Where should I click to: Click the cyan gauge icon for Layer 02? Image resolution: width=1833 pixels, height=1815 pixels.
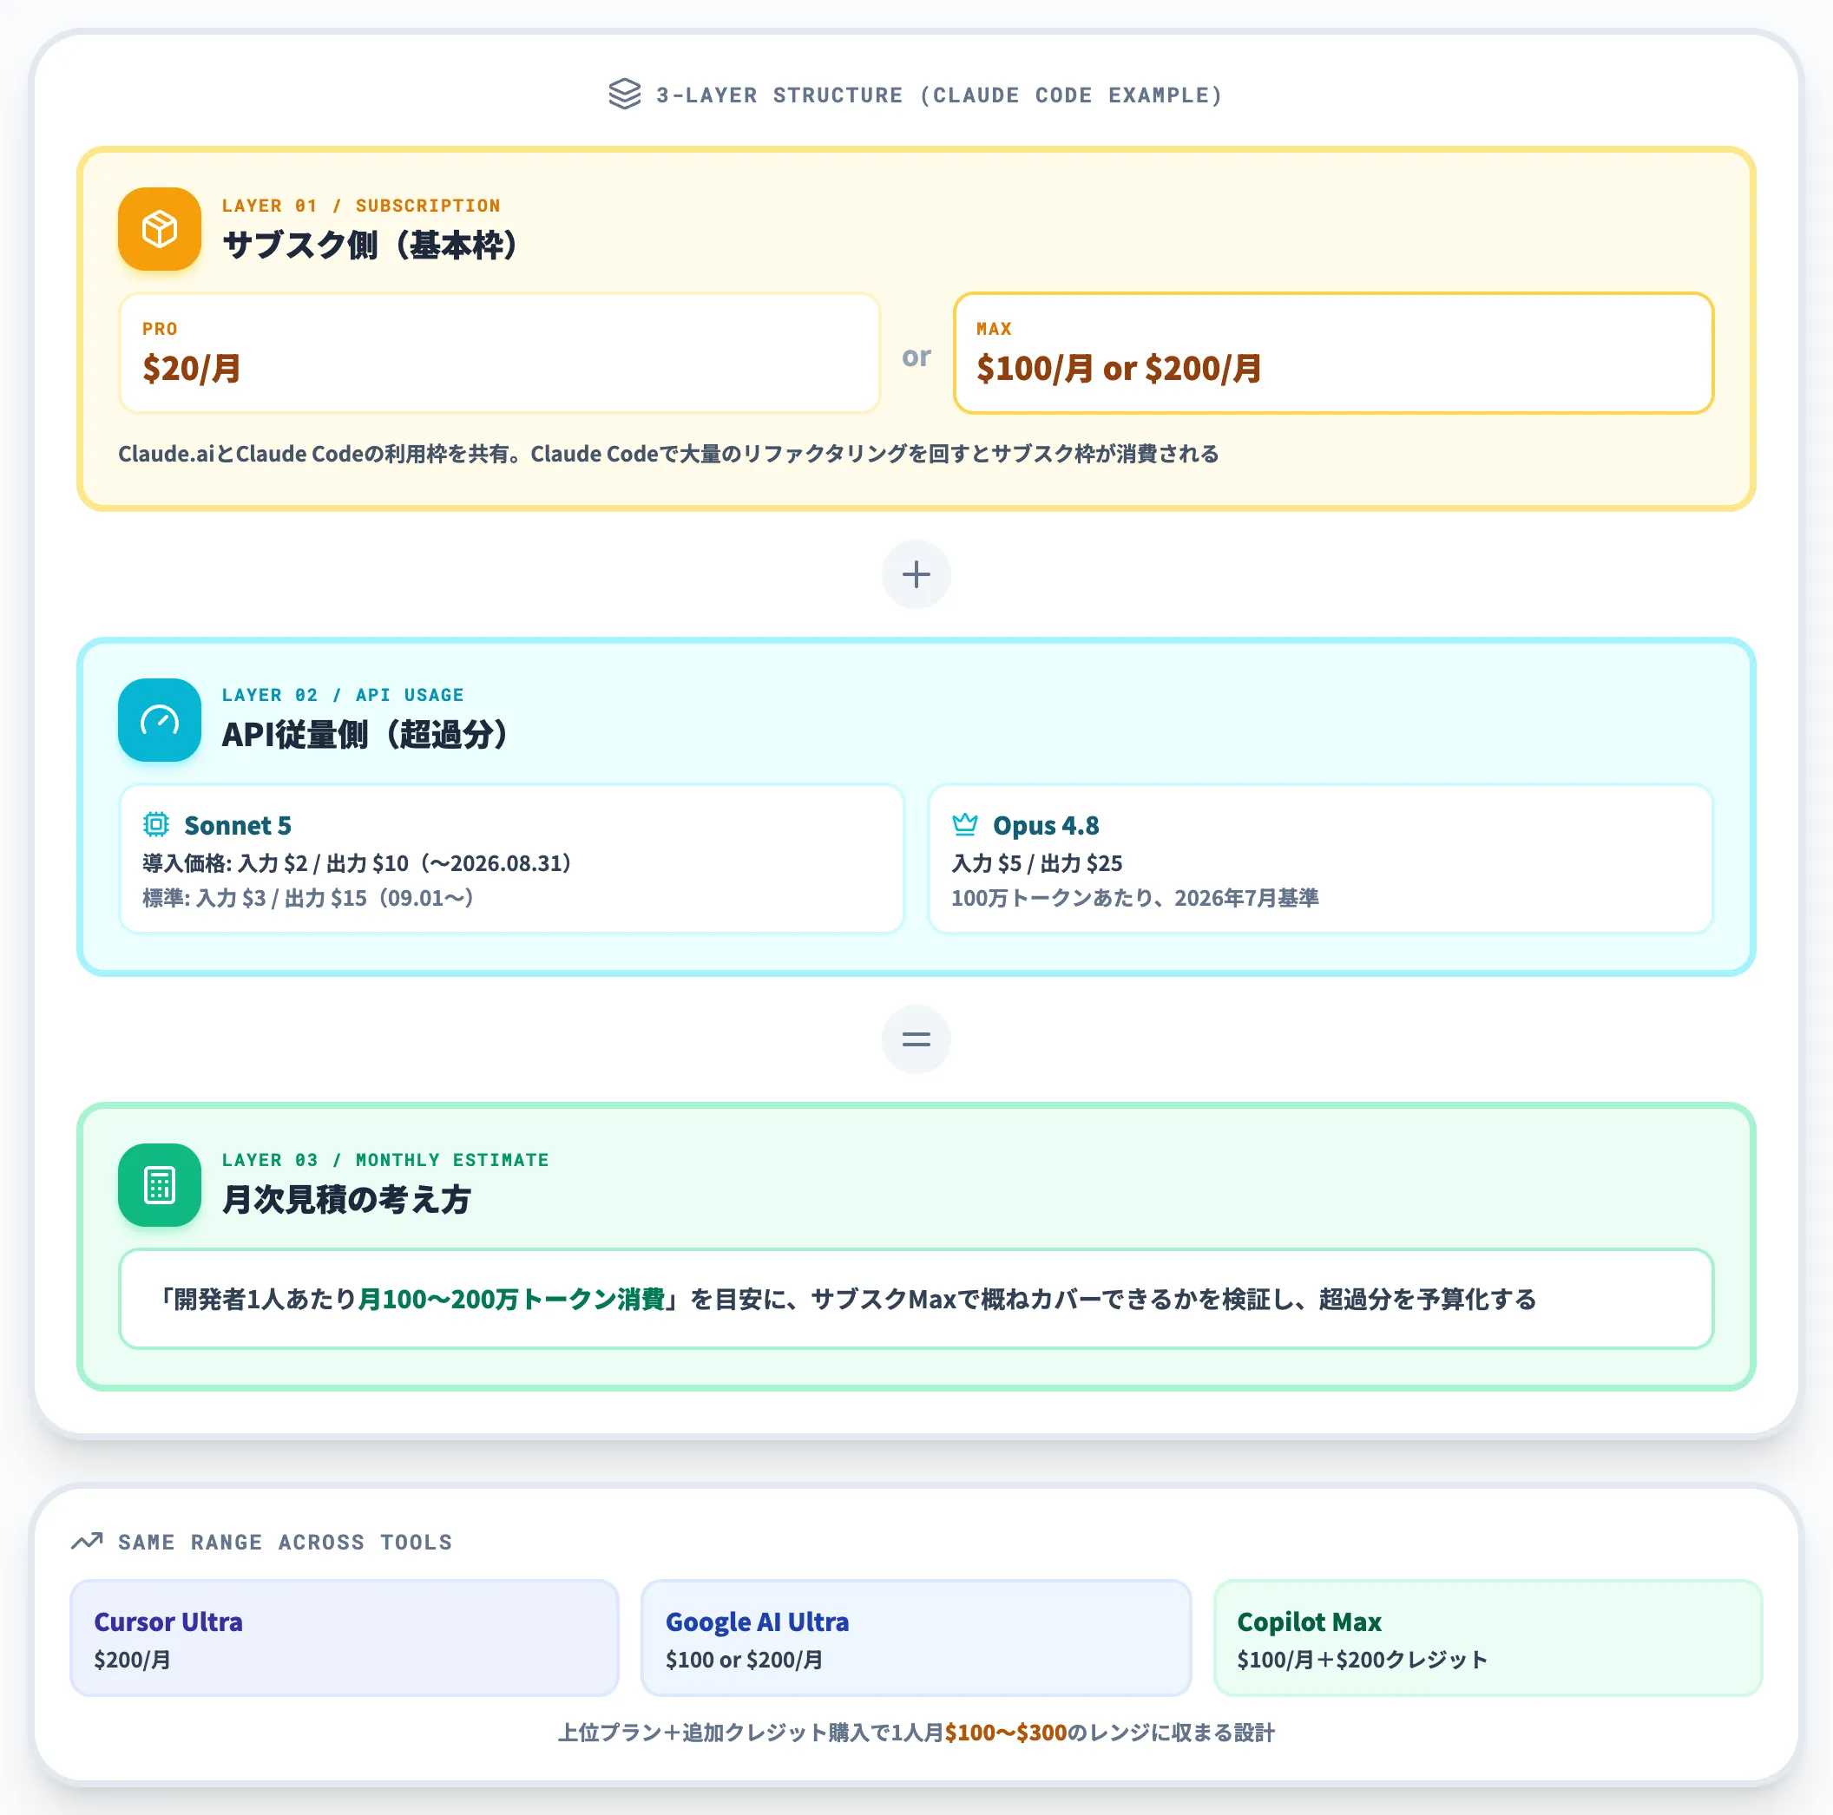(x=160, y=720)
